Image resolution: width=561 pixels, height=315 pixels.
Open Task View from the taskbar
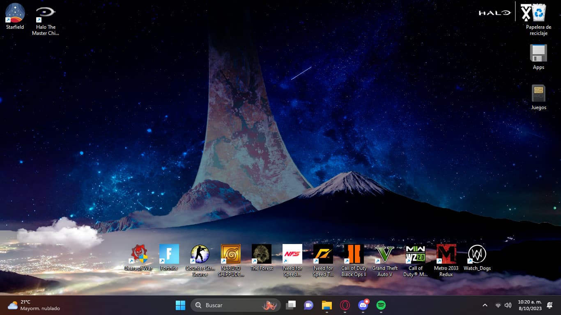[291, 305]
